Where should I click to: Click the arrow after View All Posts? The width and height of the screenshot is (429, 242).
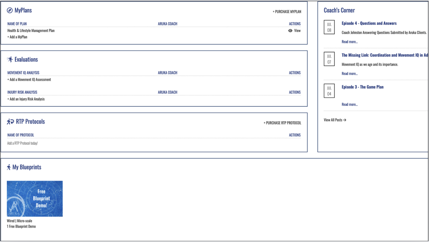pos(345,120)
